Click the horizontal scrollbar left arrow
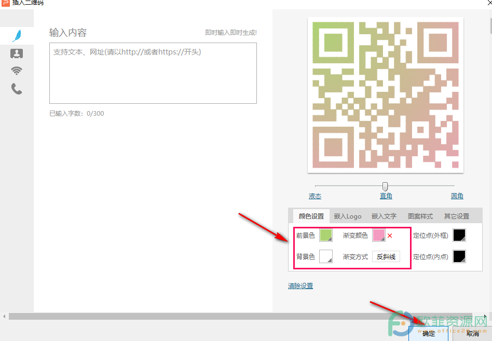 (x=4, y=316)
